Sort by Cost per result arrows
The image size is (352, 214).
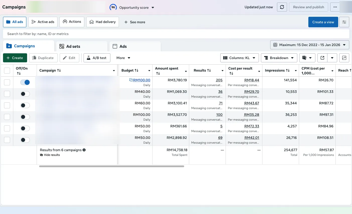coord(231,73)
